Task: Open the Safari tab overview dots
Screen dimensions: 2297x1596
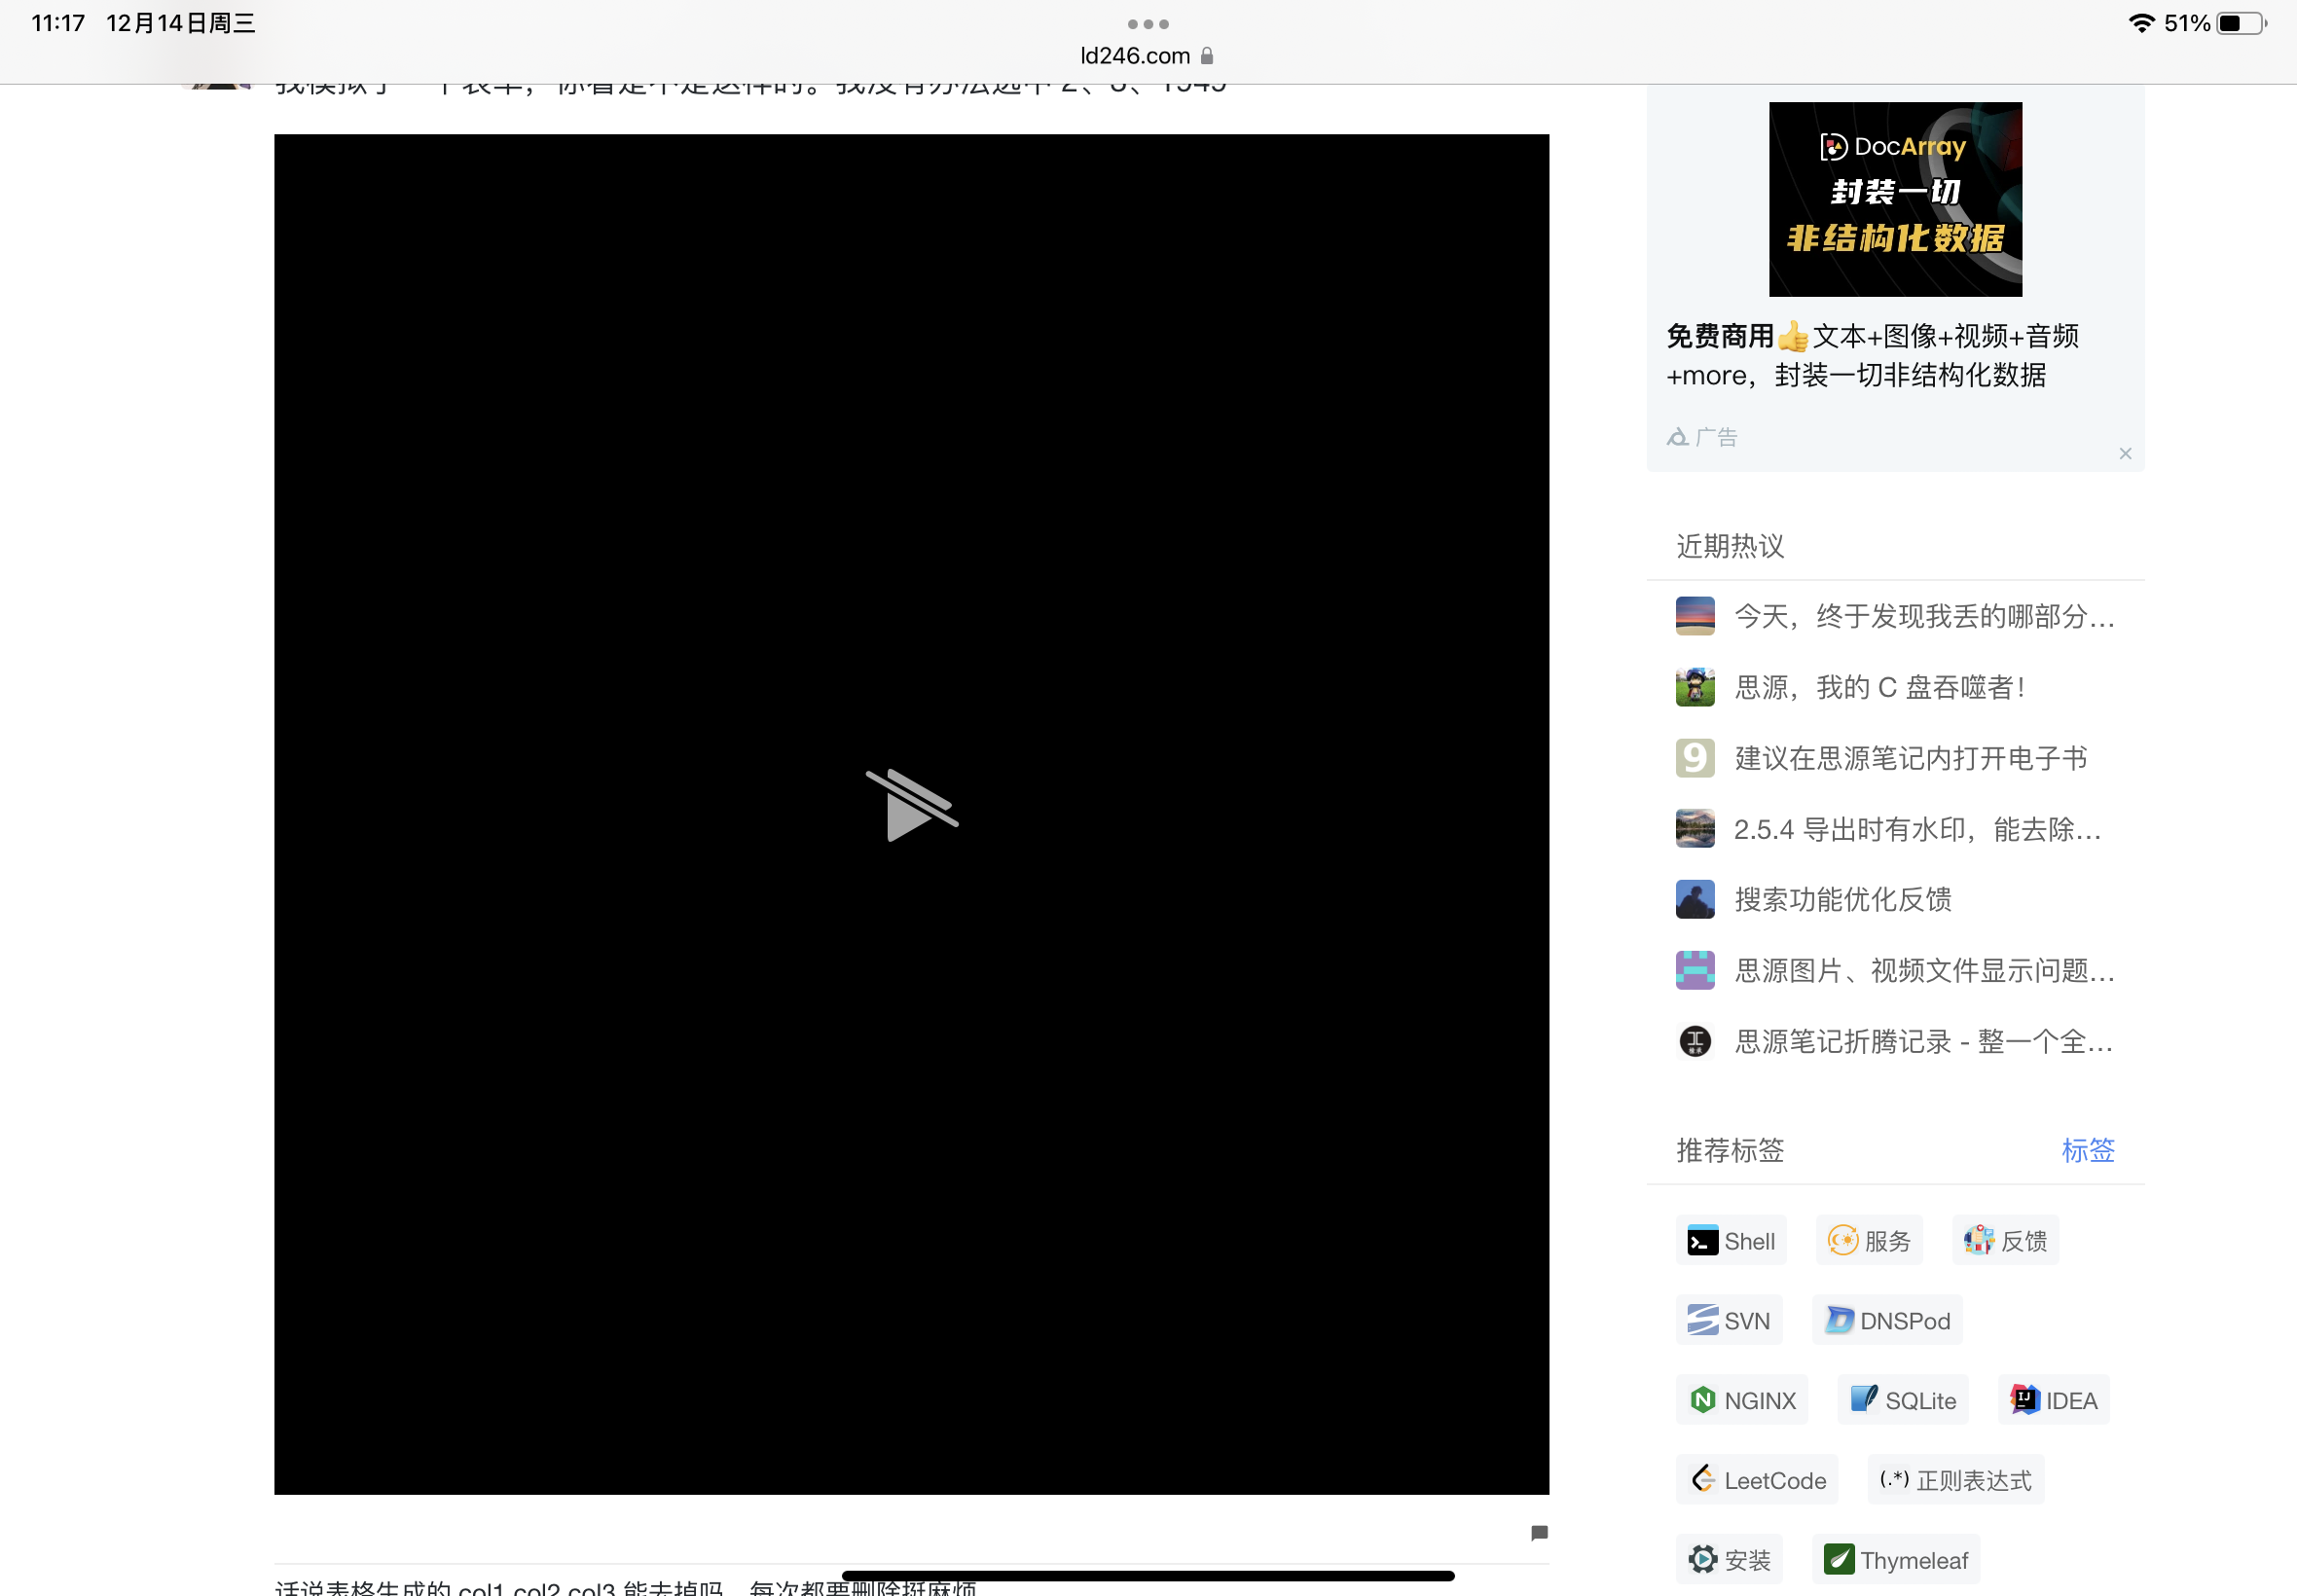Action: 1147,24
